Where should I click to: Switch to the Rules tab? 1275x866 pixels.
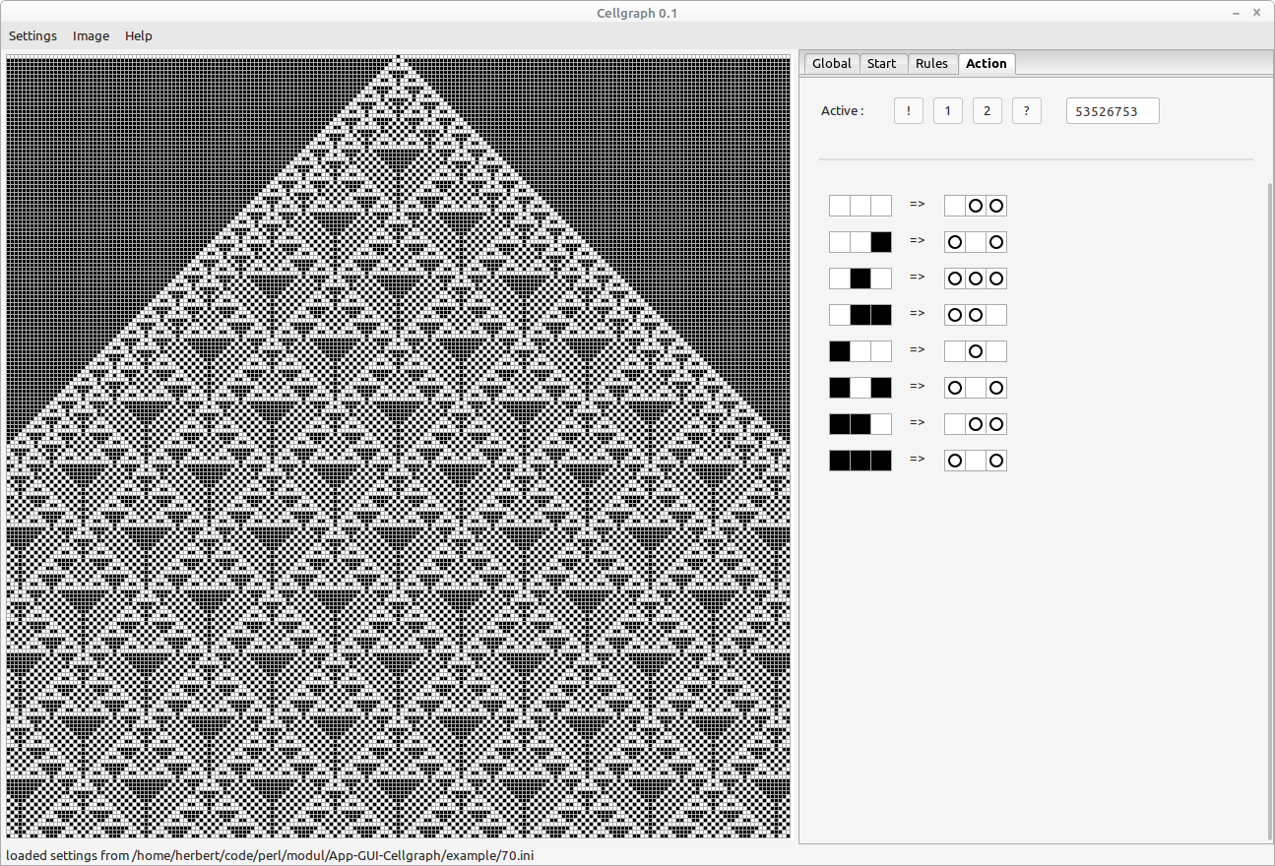(x=931, y=63)
